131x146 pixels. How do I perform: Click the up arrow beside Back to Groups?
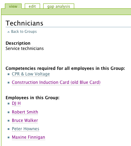pyautogui.click(x=8, y=32)
